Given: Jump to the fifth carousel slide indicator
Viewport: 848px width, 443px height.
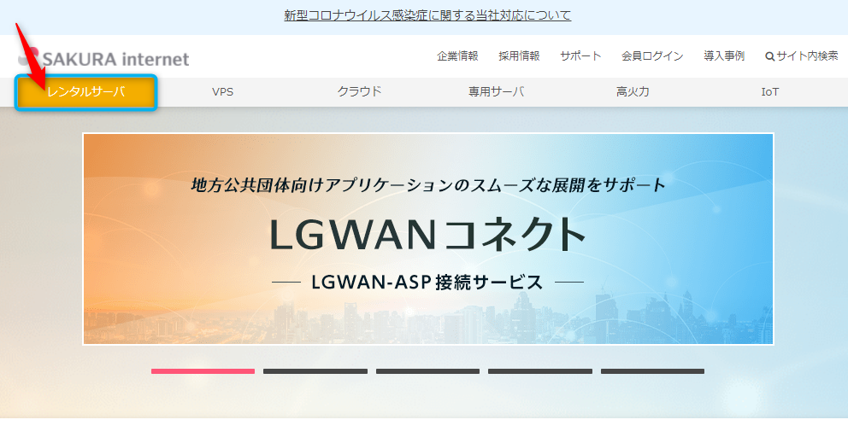Looking at the screenshot, I should [653, 371].
